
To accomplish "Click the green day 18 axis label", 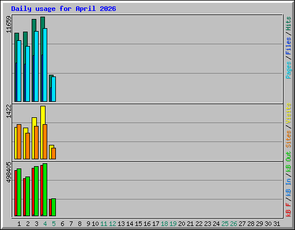I will (164, 224).
